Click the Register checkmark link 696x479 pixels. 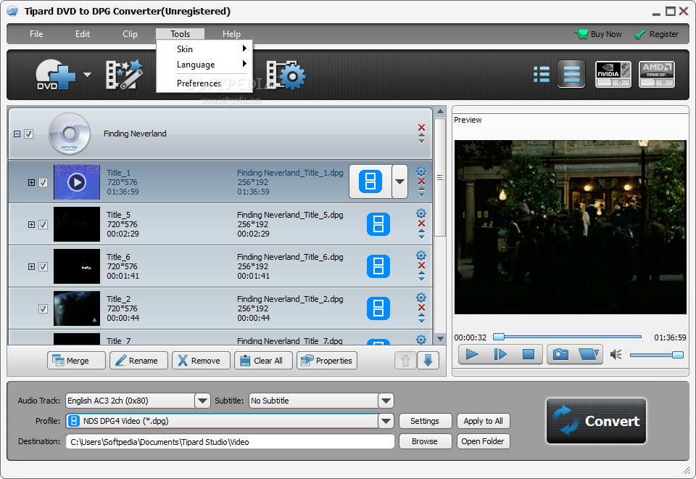pos(657,34)
